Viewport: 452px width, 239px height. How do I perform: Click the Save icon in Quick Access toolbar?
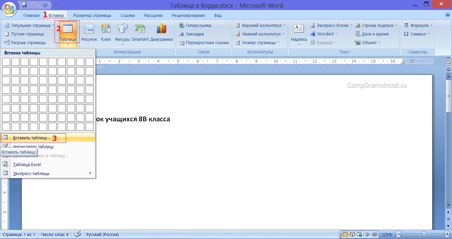tap(24, 5)
